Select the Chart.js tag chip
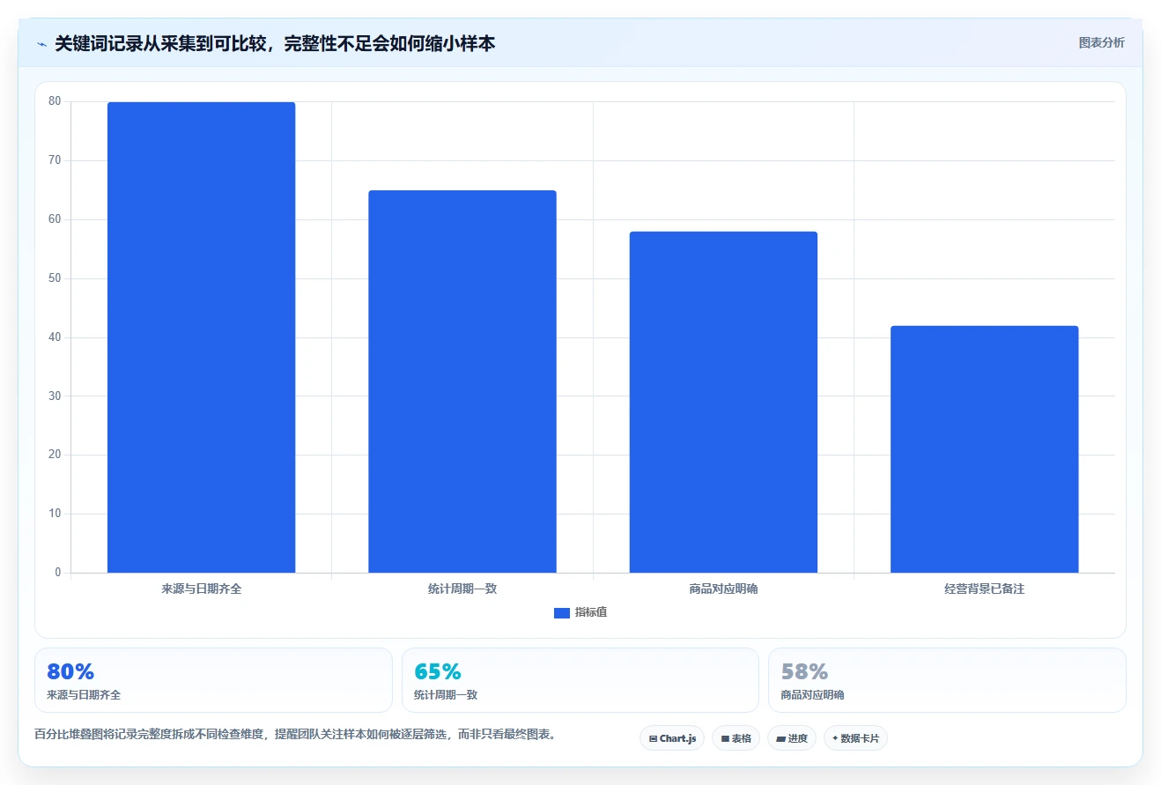This screenshot has height=785, width=1161. tap(672, 738)
